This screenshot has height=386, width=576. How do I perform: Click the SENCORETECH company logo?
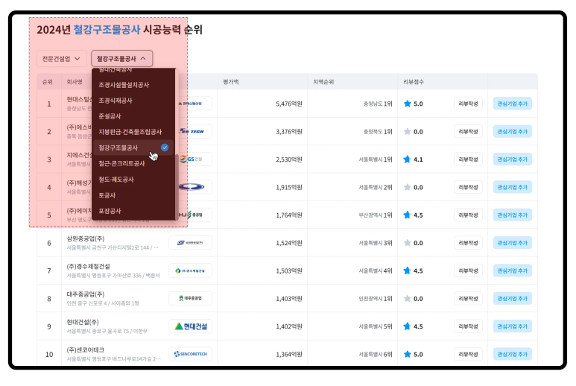190,354
